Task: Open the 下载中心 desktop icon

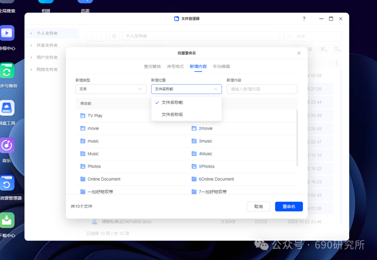Action: [7, 220]
